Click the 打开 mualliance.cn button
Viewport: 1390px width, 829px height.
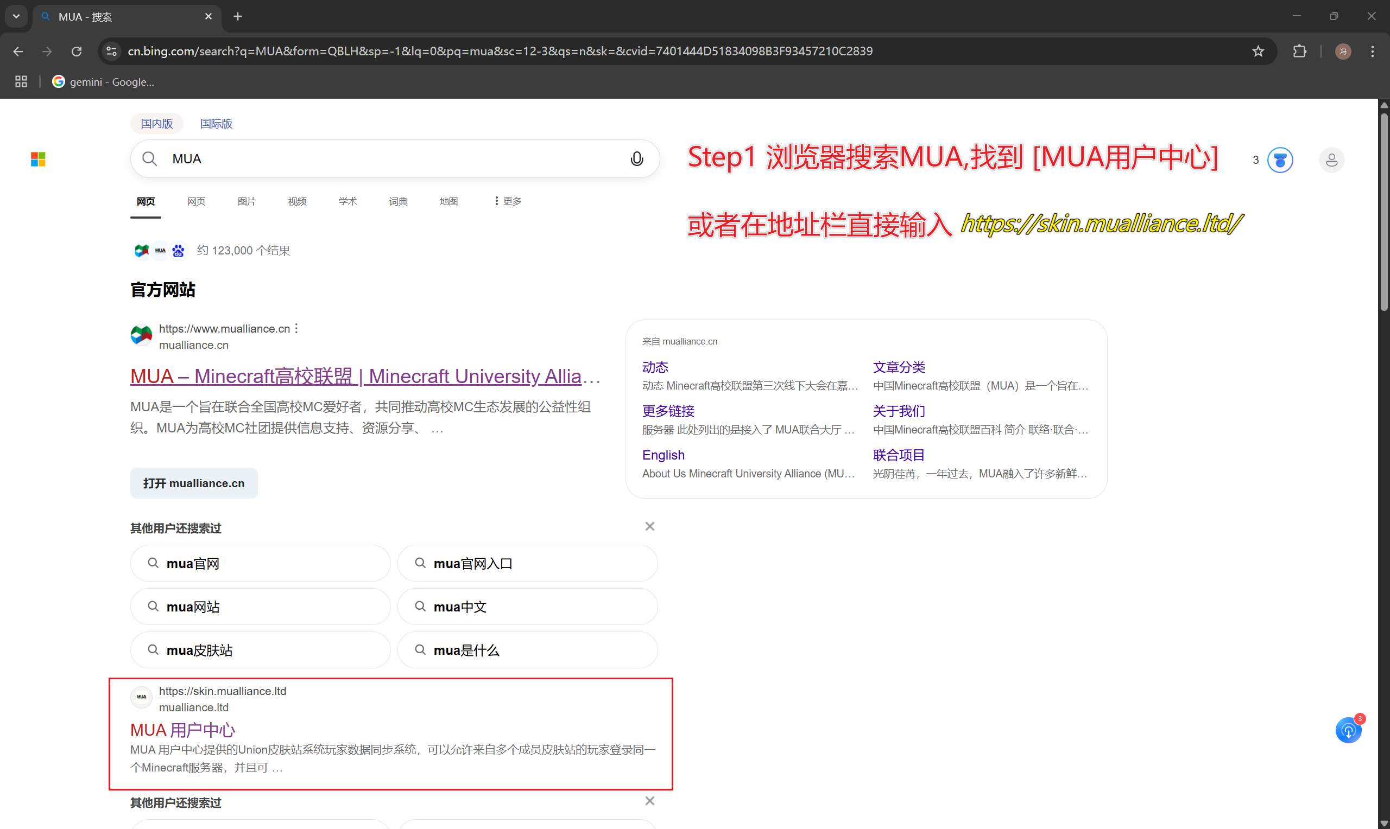click(x=194, y=483)
